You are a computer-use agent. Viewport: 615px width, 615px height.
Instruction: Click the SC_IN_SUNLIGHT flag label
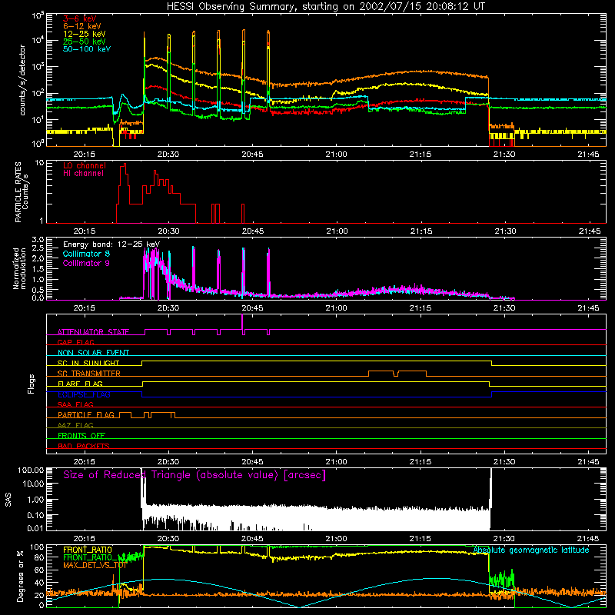(88, 363)
